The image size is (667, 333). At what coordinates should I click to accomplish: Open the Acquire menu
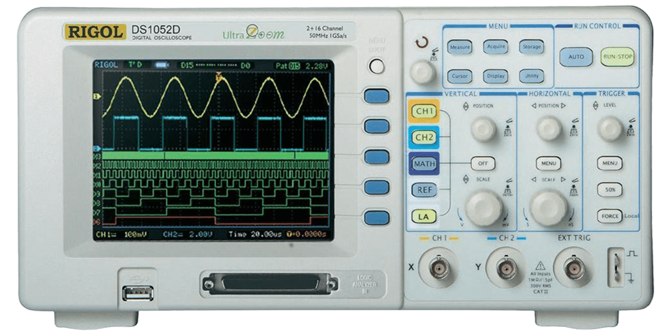pos(495,47)
